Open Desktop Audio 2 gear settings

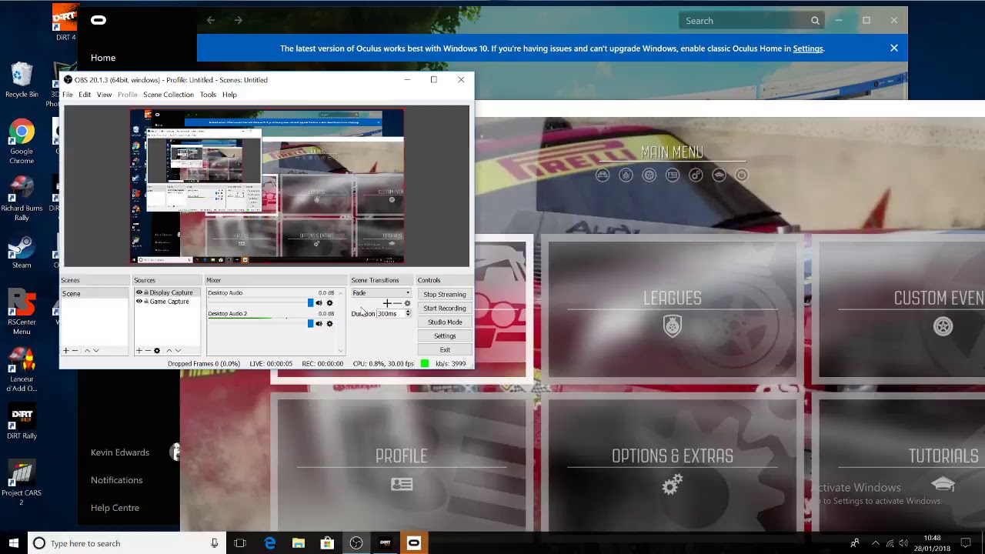(329, 324)
